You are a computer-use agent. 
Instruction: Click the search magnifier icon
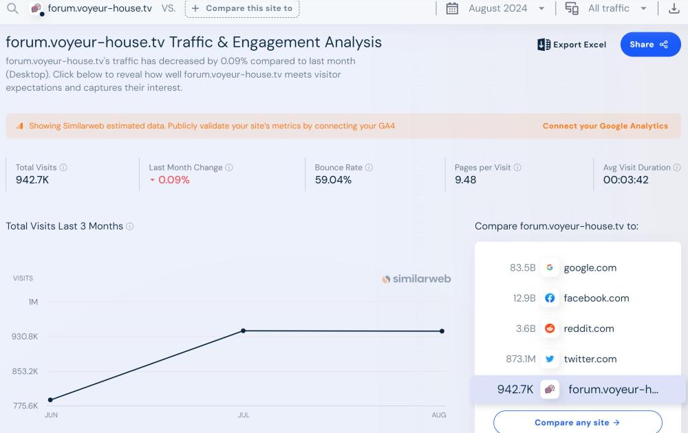coord(12,9)
